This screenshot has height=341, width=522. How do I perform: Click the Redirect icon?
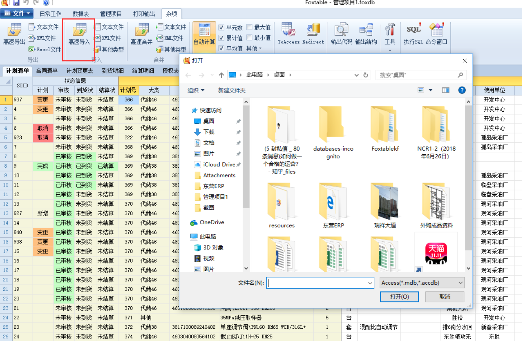click(x=313, y=34)
